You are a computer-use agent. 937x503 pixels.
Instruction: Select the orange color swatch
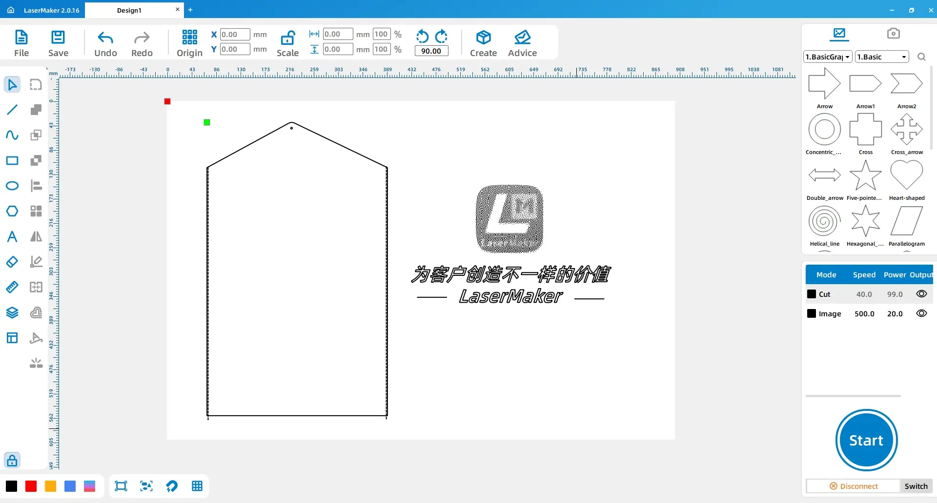pos(51,486)
